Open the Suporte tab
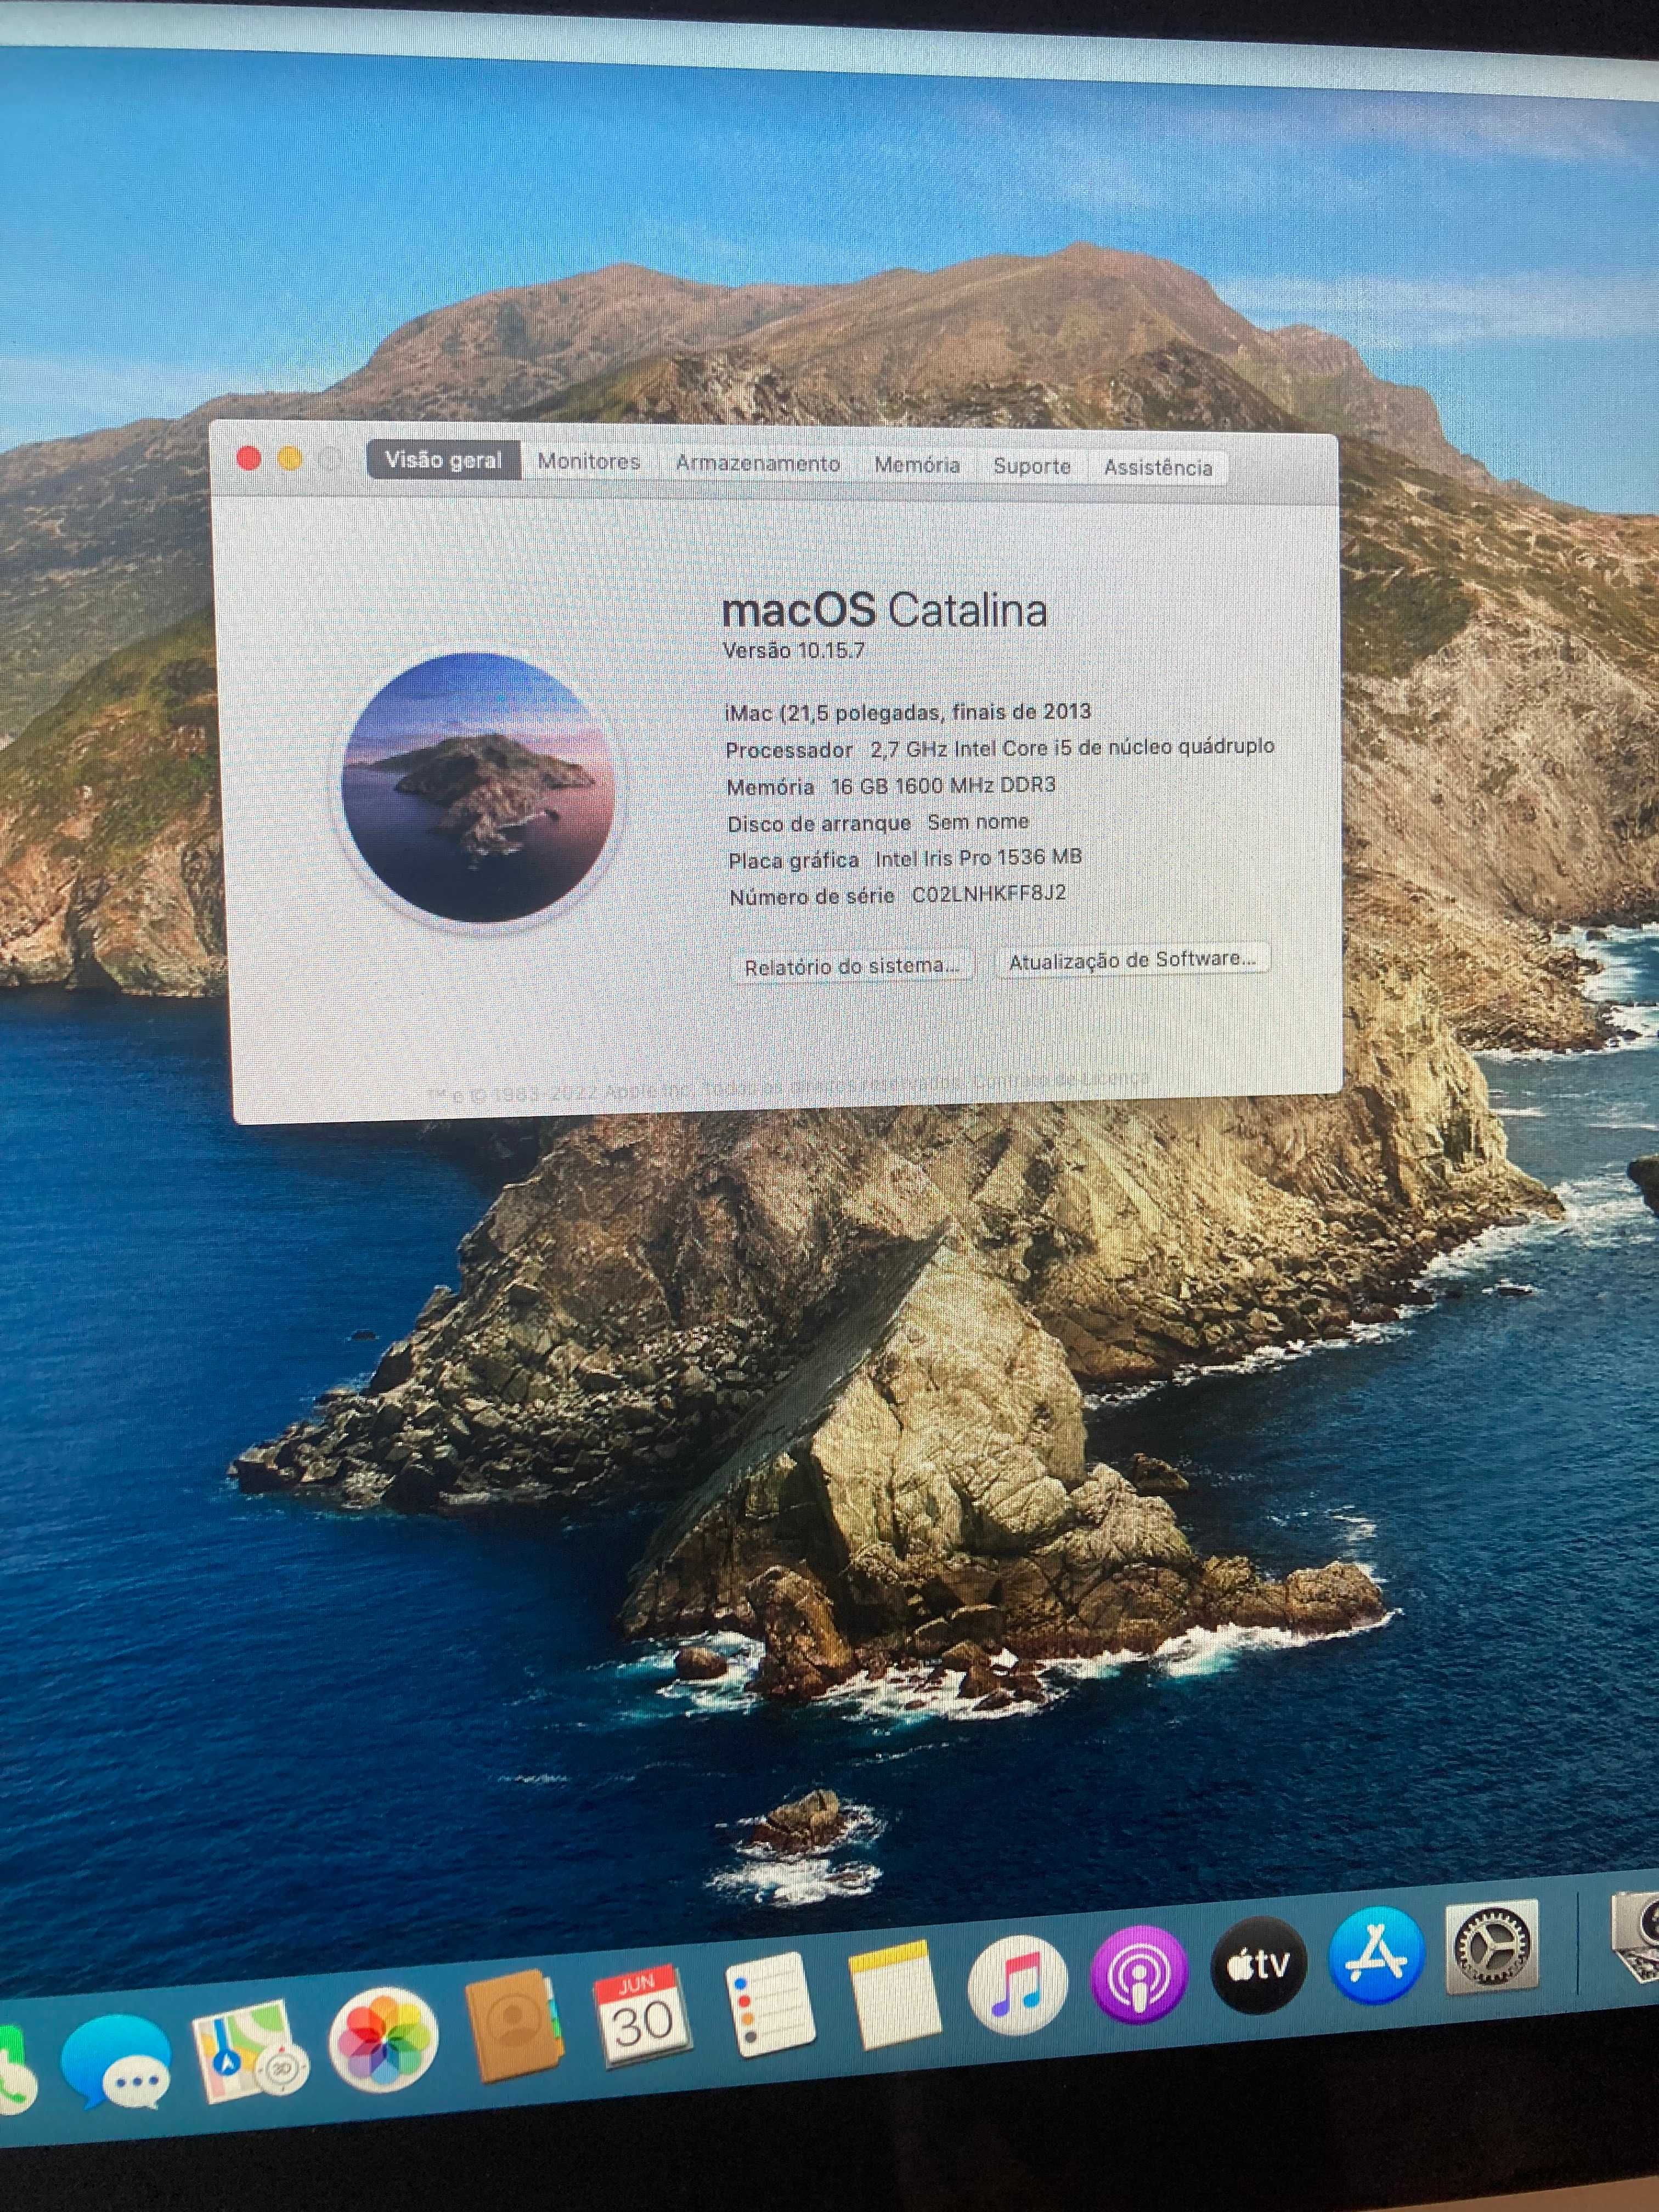Image resolution: width=1659 pixels, height=2212 pixels. (1032, 466)
